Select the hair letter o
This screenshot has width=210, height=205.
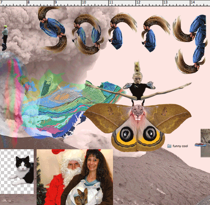pyautogui.click(x=88, y=34)
